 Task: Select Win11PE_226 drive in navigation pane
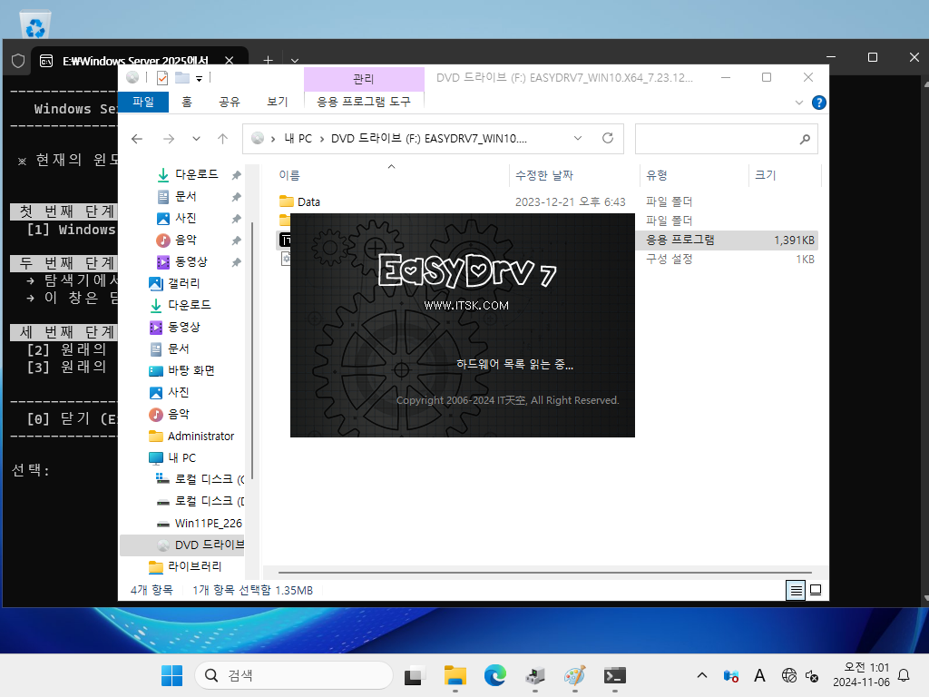coord(208,524)
